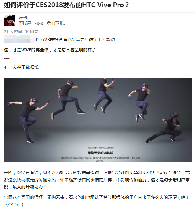
Task: Click the blurred name tag before the answer
Action: pyautogui.click(x=20, y=39)
